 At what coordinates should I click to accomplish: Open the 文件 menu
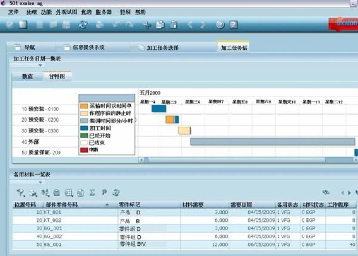click(x=13, y=12)
